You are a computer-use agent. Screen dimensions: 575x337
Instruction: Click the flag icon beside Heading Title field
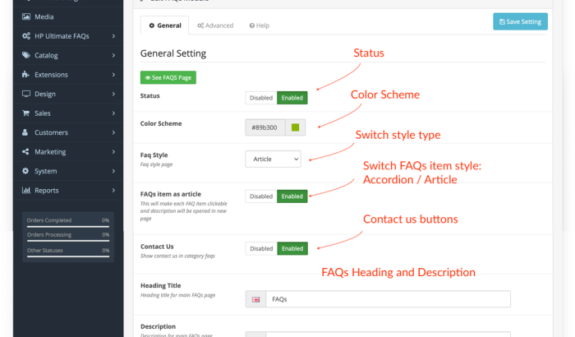pos(256,299)
